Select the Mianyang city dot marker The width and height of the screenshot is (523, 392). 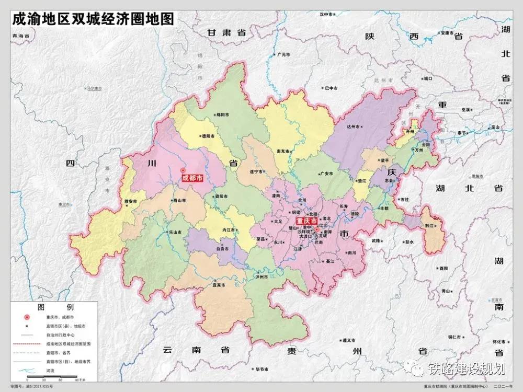(214, 114)
